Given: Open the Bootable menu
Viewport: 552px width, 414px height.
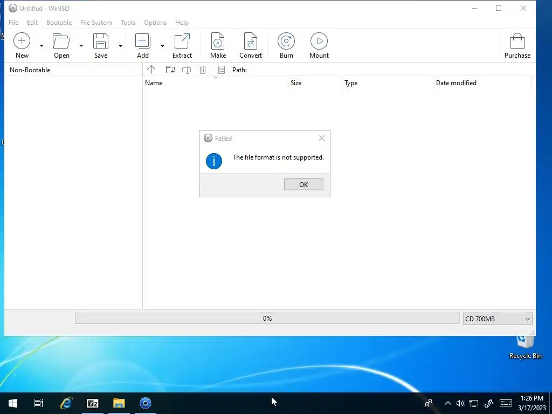Looking at the screenshot, I should click(59, 23).
